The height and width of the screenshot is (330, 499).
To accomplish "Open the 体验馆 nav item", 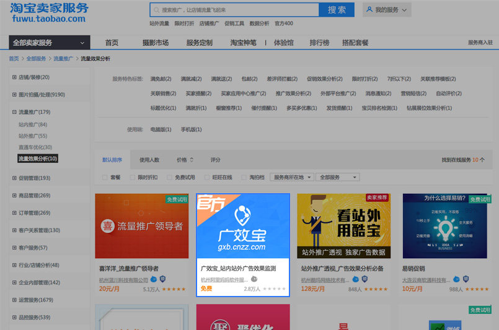I will tap(283, 43).
